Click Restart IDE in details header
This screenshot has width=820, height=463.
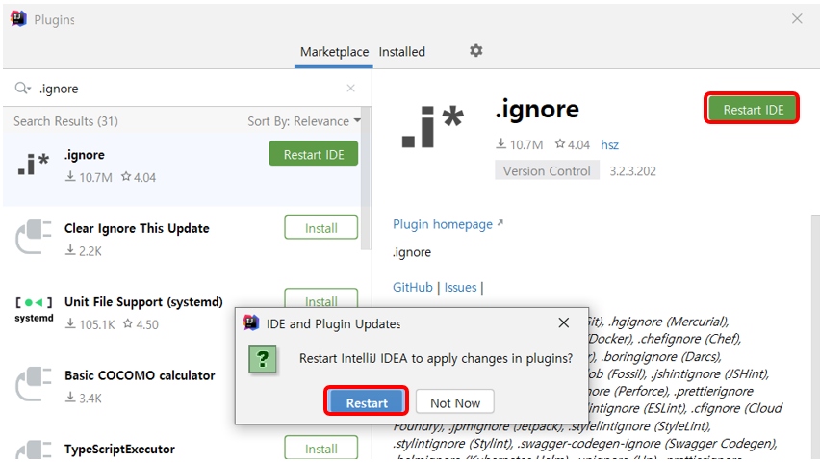(753, 109)
